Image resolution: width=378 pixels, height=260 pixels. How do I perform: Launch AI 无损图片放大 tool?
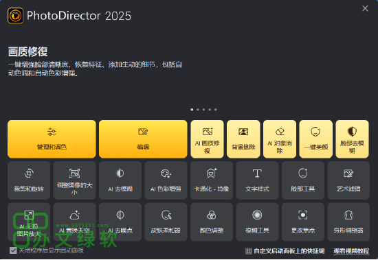29,222
